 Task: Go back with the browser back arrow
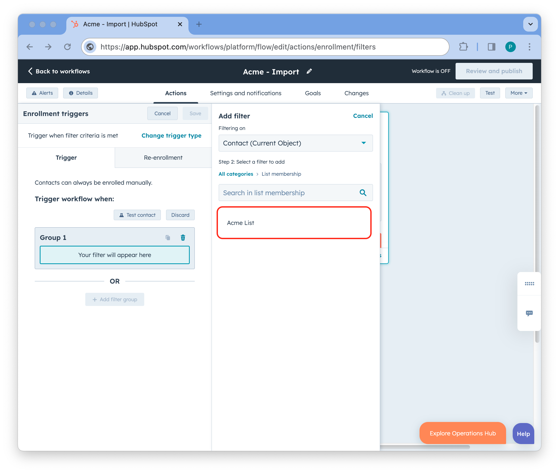pyautogui.click(x=30, y=47)
